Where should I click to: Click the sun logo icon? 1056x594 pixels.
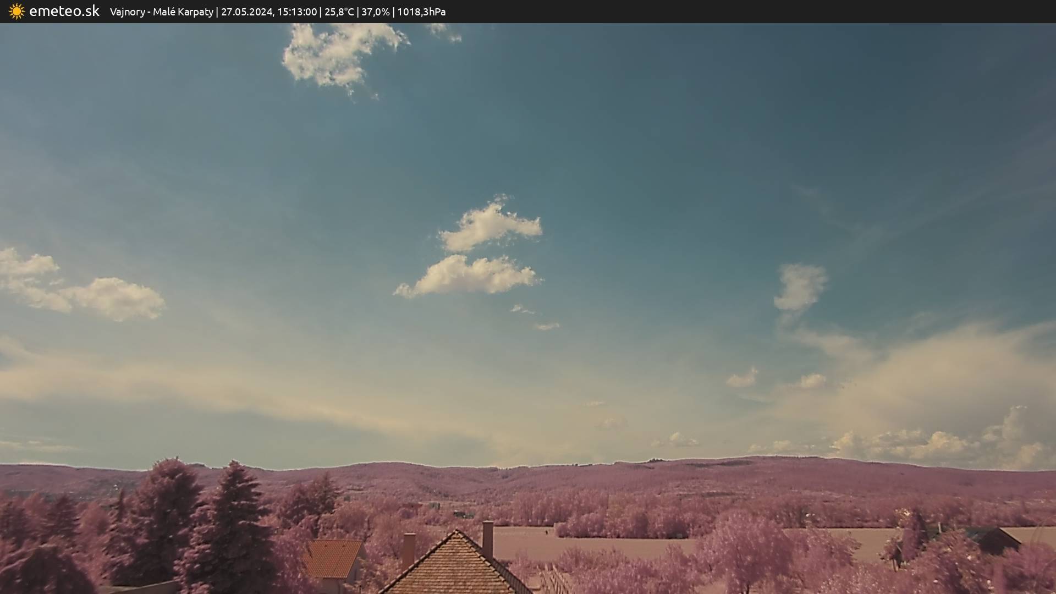click(16, 11)
